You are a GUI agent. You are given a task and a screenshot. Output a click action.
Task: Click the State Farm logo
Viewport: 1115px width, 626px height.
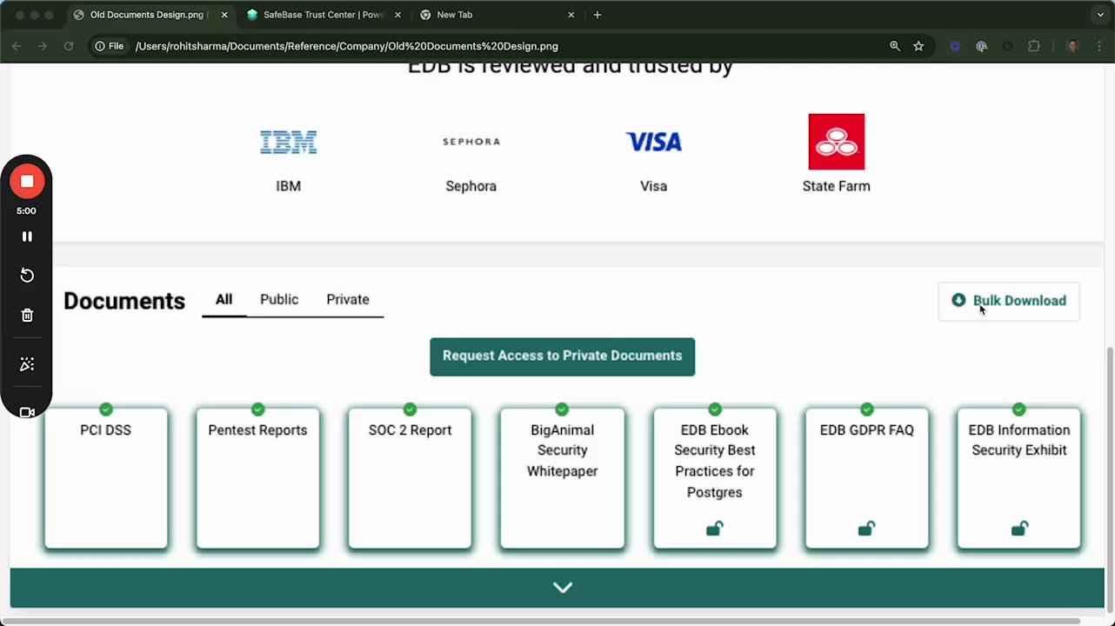(837, 142)
